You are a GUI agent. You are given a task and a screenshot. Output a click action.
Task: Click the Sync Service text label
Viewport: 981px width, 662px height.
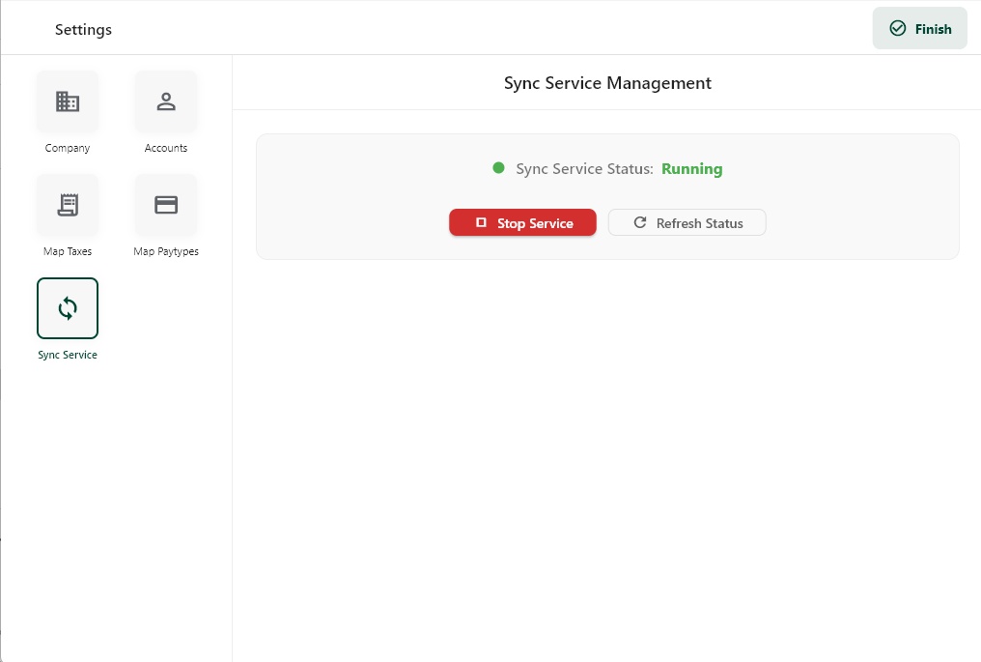click(x=68, y=355)
